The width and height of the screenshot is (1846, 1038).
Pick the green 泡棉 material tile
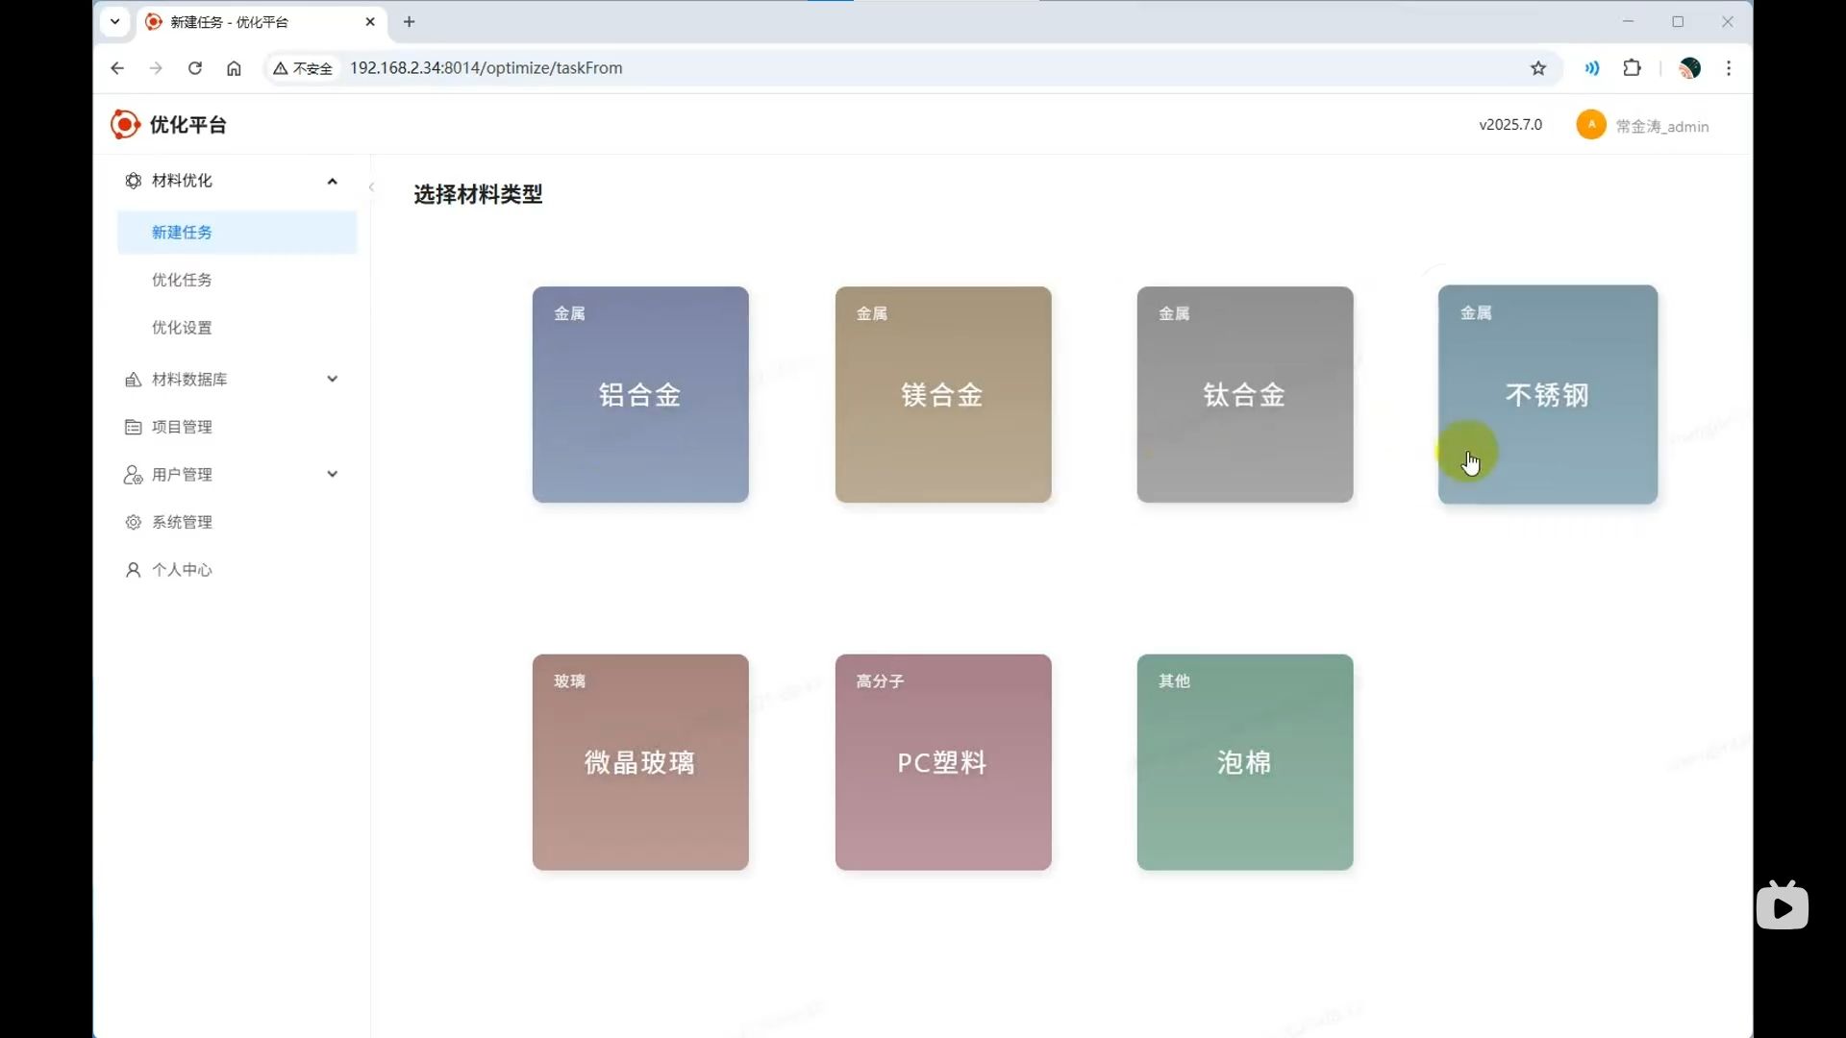1244,762
